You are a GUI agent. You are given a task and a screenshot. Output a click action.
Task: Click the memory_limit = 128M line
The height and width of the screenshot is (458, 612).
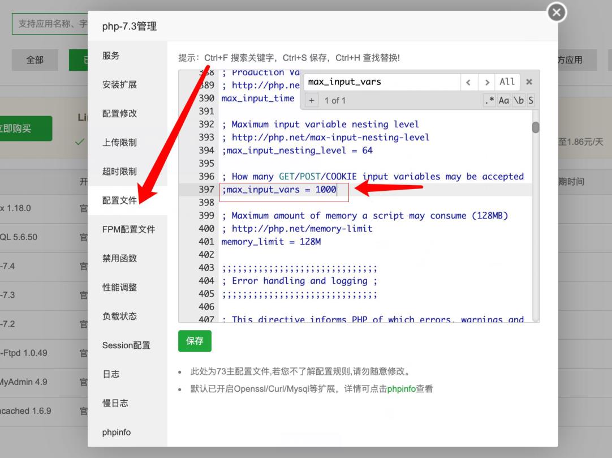[271, 242]
